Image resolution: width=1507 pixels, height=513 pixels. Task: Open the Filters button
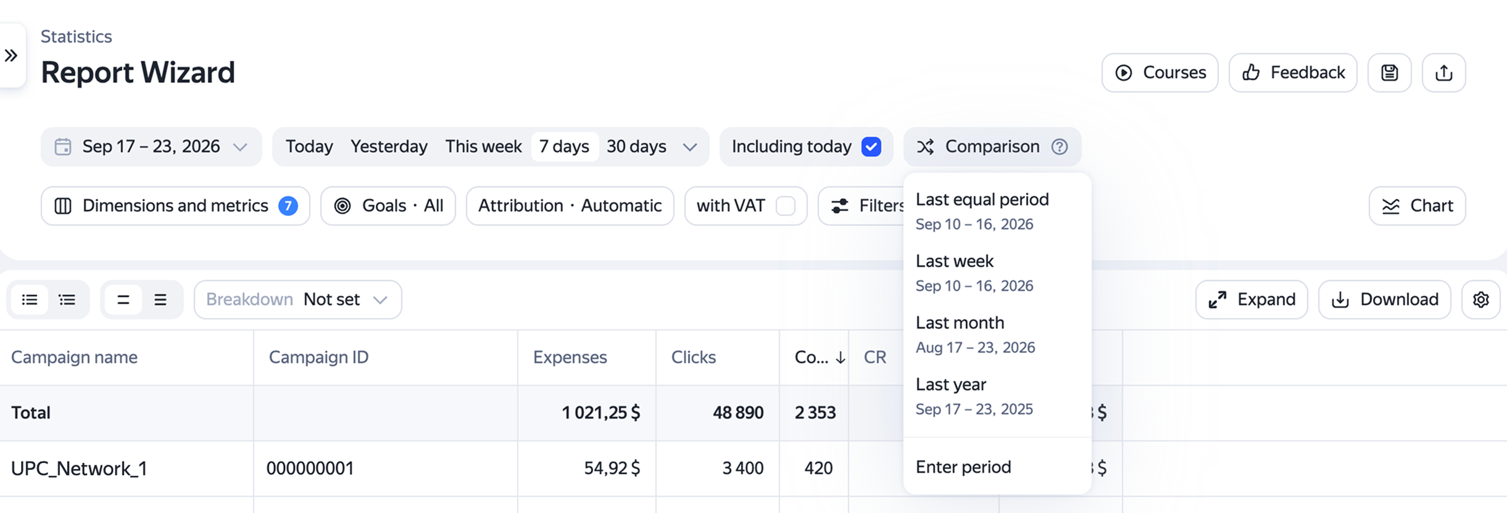pos(862,206)
